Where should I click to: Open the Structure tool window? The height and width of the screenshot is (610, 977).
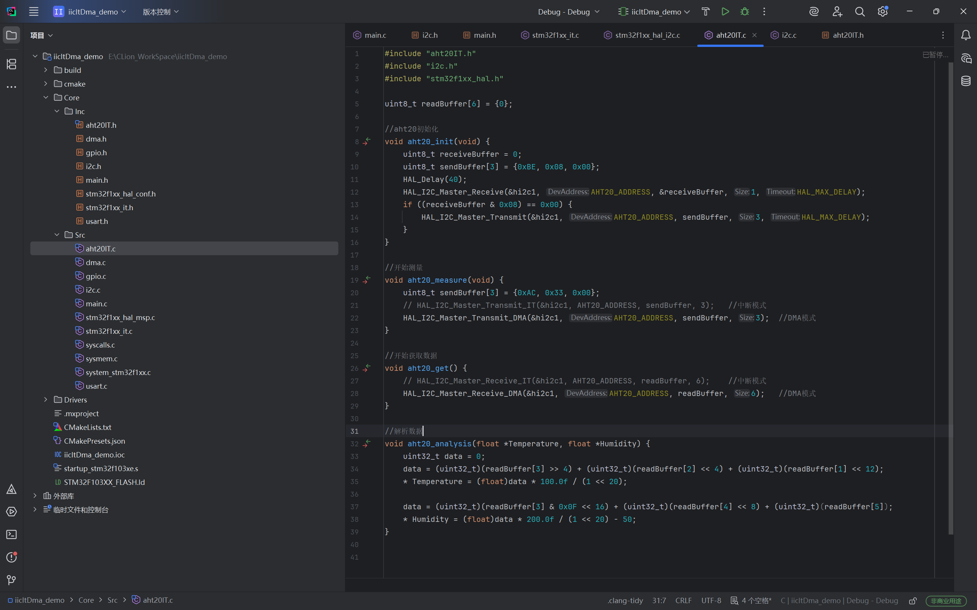point(11,64)
